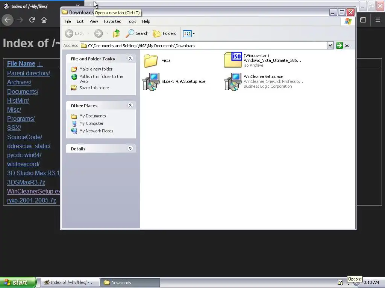Open the Back history dropdown arrow

click(x=88, y=33)
